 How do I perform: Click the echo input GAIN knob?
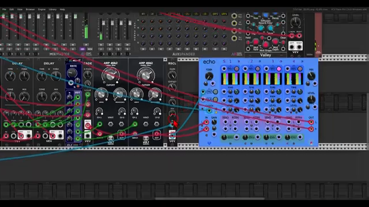(214, 122)
